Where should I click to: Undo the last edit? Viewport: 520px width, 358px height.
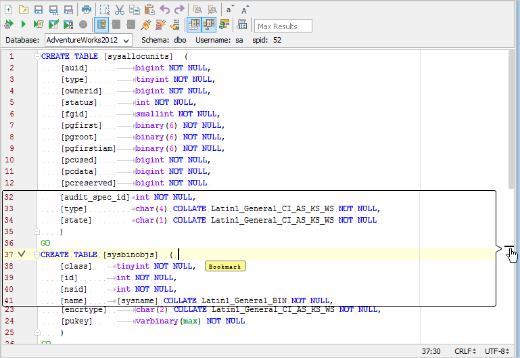pyautogui.click(x=165, y=9)
